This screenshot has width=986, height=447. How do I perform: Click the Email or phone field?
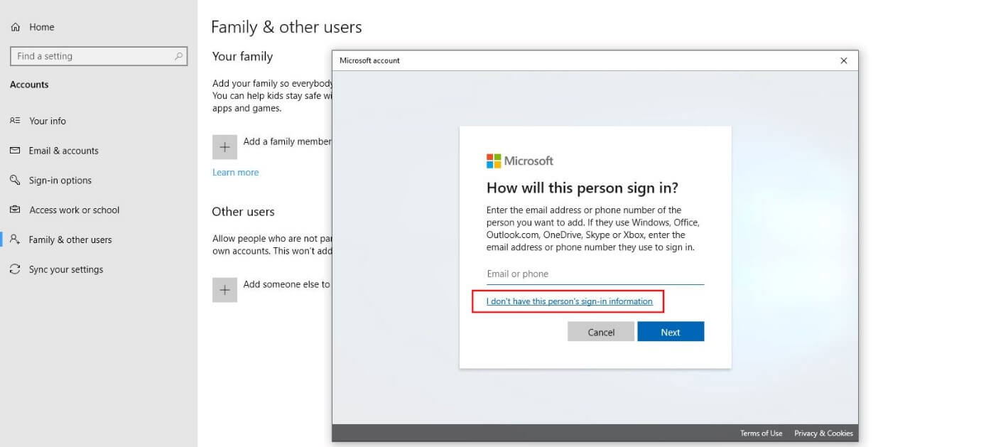point(595,274)
